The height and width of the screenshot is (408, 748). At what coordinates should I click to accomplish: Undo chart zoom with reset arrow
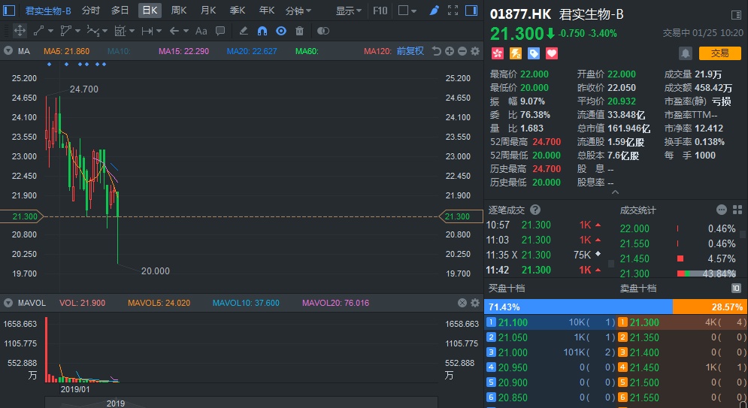(436, 51)
